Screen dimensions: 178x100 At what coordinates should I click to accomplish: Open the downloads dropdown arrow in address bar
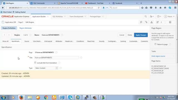point(107,8)
